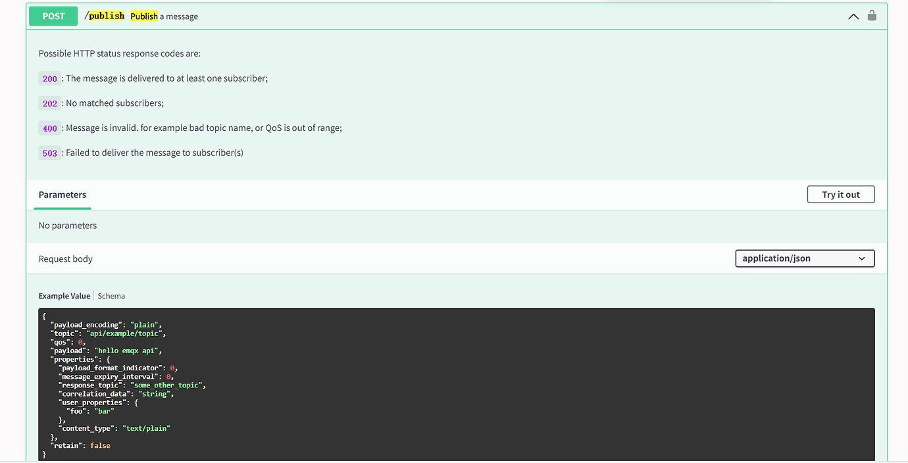908x463 pixels.
Task: Click the Request body section heading
Action: 66,259
